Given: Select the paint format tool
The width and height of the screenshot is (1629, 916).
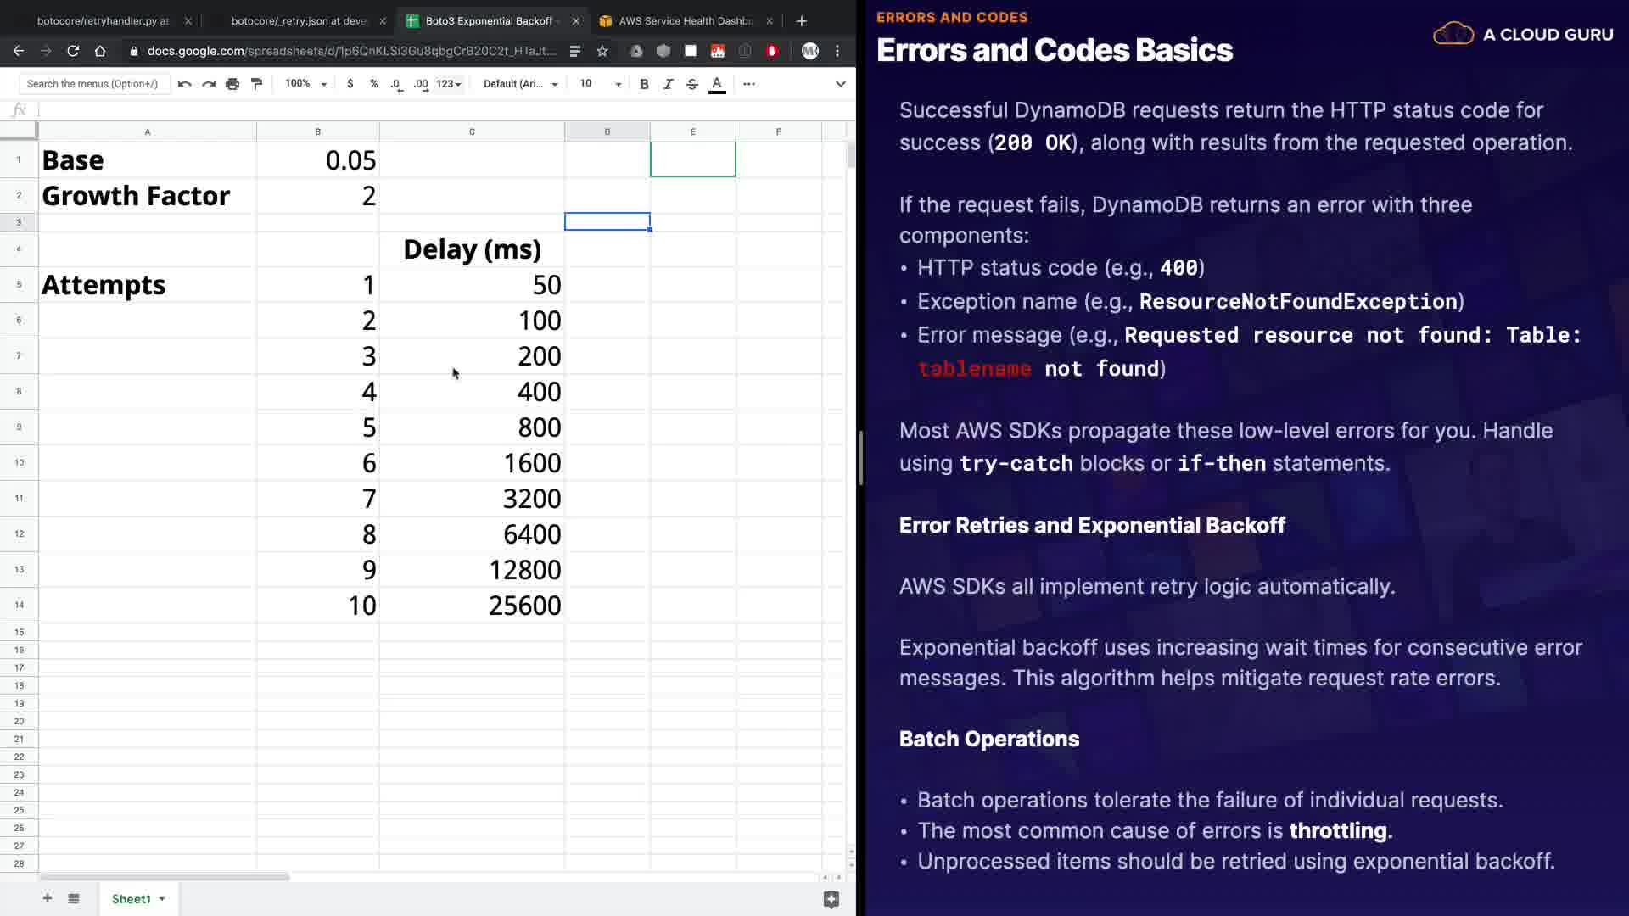Looking at the screenshot, I should coord(256,84).
